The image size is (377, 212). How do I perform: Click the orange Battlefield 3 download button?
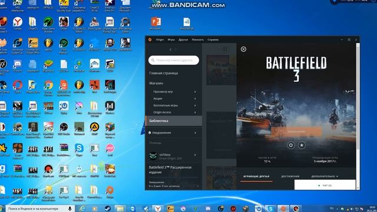296,131
